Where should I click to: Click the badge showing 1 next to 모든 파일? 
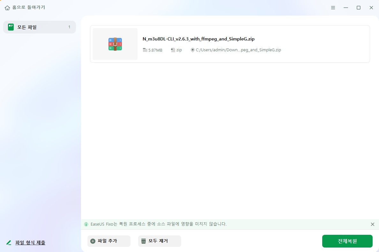[69, 27]
